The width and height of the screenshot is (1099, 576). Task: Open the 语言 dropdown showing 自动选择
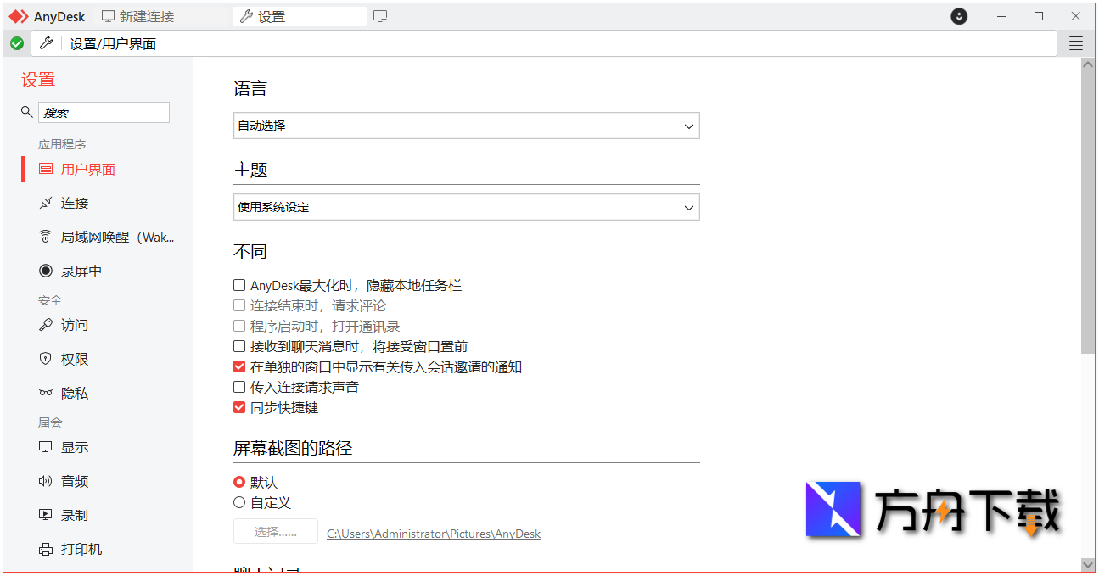pyautogui.click(x=466, y=125)
